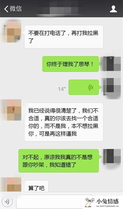The height and width of the screenshot is (209, 123).
Task: Tap own avatar beside the voice message
Action: [x=112, y=87]
